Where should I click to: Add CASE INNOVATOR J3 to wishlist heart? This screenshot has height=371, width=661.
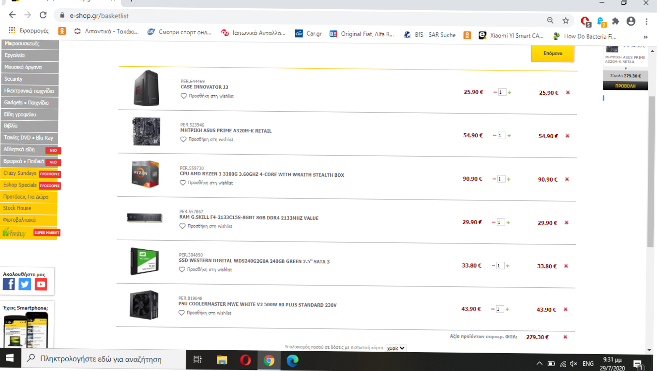pyautogui.click(x=184, y=96)
